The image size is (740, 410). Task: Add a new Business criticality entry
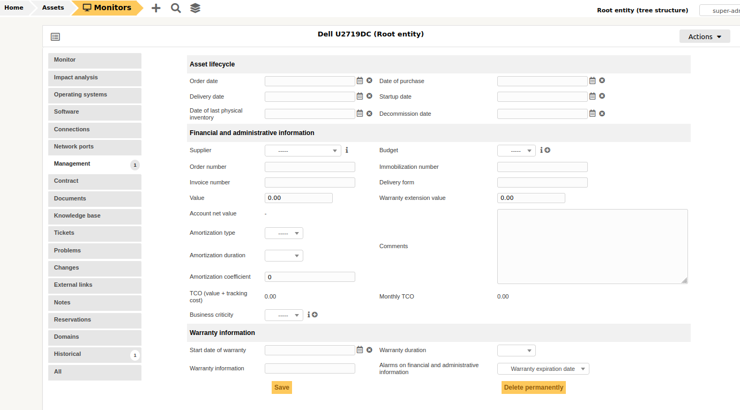(316, 315)
